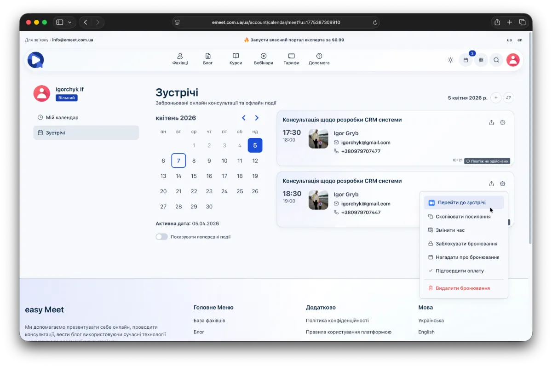Select 'Перейти до зустрічі' menu item
Screen dimensions: 552x367
(461, 203)
